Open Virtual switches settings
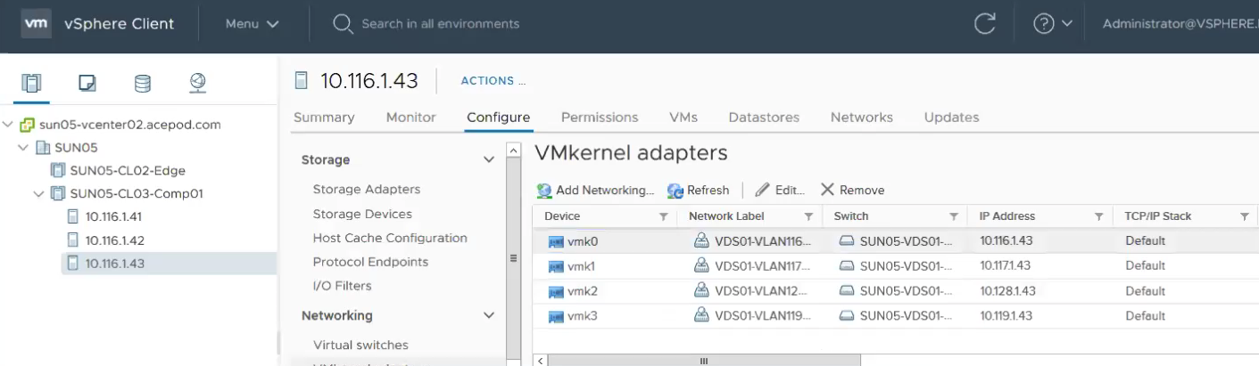The width and height of the screenshot is (1259, 366). (x=360, y=346)
